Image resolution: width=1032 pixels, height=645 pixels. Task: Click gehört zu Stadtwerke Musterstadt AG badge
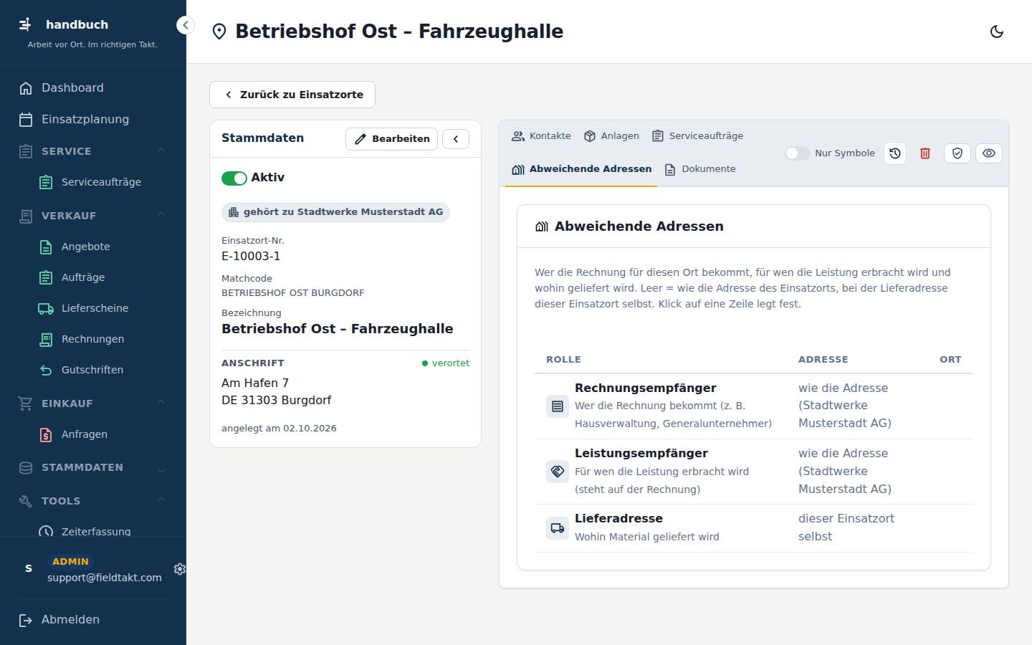[335, 212]
